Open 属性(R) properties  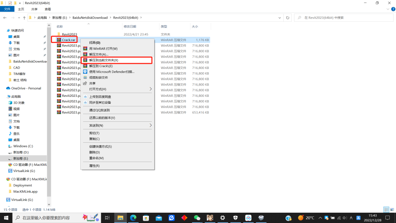[x=117, y=166]
